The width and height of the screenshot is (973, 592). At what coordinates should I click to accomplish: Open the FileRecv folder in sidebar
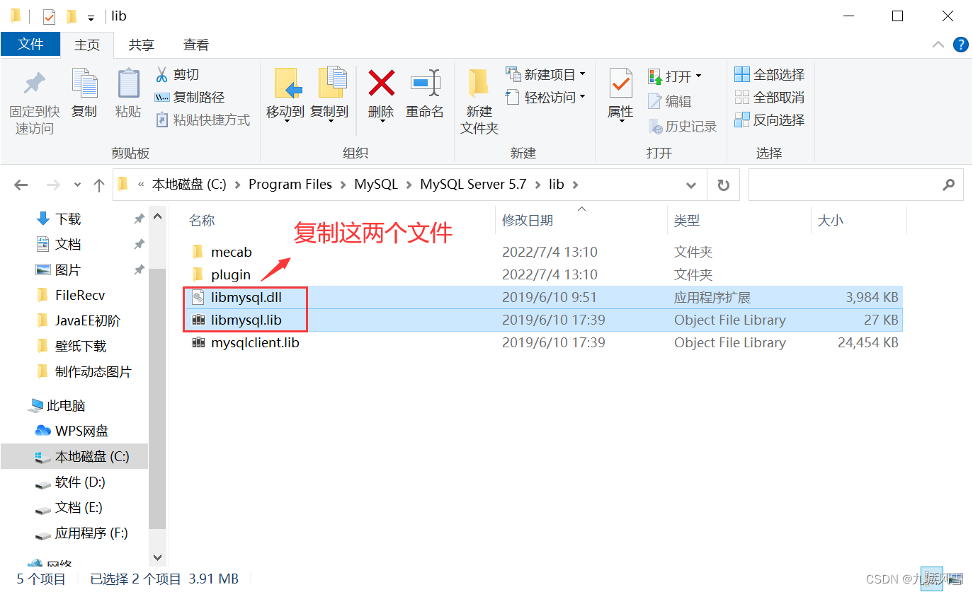[80, 295]
